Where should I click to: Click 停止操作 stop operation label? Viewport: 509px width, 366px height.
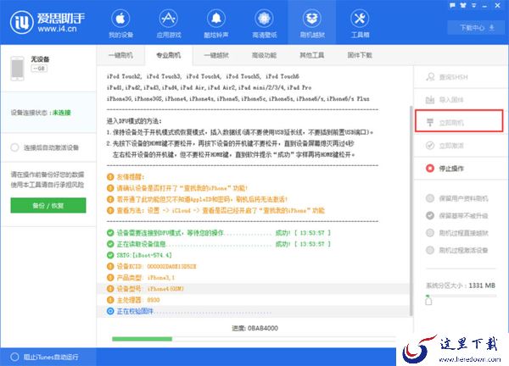[x=451, y=169]
